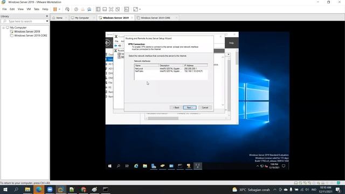This screenshot has width=345, height=194.
Task: Click the Server Manager horizontal scrollbar
Action: tap(163, 119)
